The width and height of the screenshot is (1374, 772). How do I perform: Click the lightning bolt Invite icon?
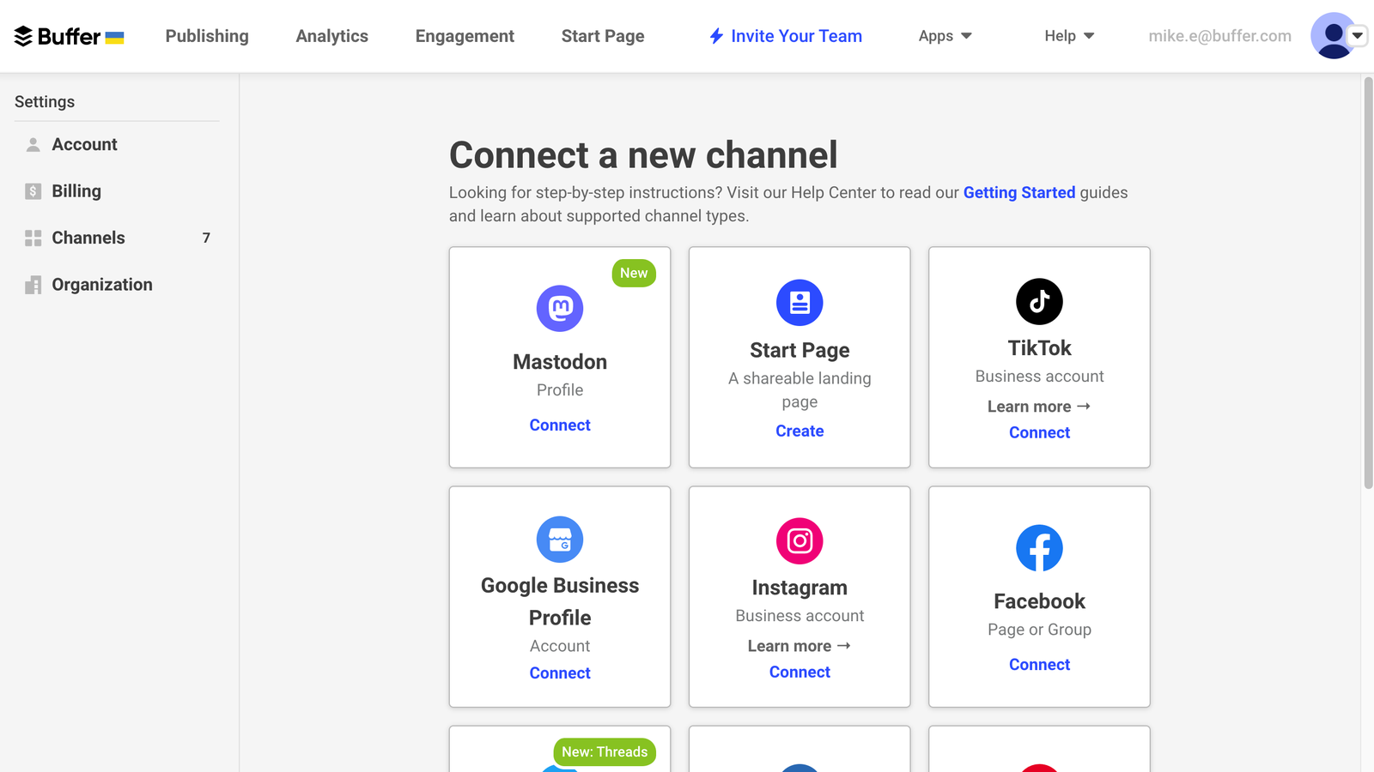tap(718, 35)
